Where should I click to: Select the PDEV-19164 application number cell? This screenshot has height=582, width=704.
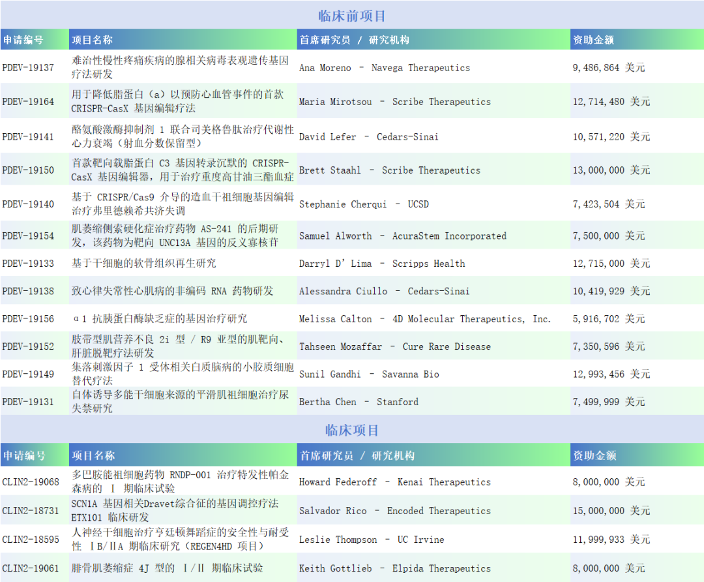click(x=28, y=102)
